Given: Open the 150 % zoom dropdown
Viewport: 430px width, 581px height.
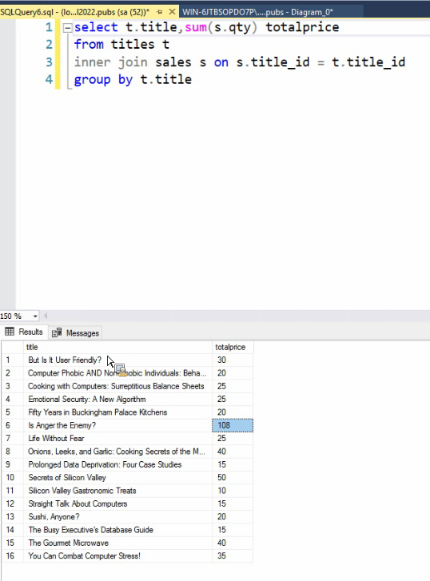Looking at the screenshot, I should (x=35, y=316).
